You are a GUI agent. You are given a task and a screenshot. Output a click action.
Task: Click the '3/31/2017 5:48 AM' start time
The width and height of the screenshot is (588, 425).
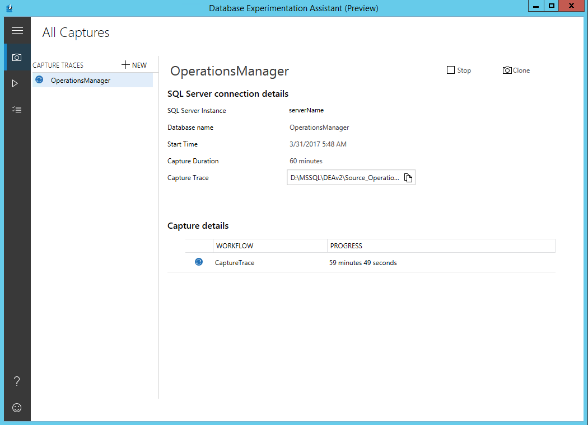pyautogui.click(x=318, y=144)
